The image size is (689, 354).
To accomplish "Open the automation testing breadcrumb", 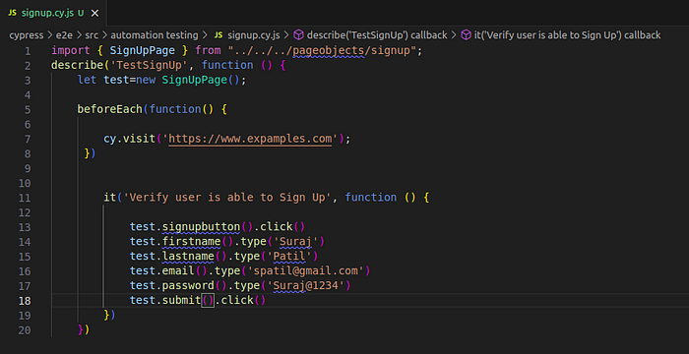I will pyautogui.click(x=155, y=35).
